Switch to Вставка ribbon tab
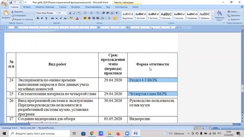This screenshot has height=137, width=244. 27,7
